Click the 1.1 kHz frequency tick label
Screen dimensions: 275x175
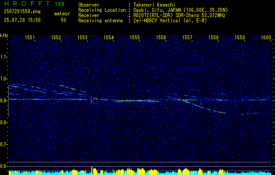pyautogui.click(x=3, y=57)
